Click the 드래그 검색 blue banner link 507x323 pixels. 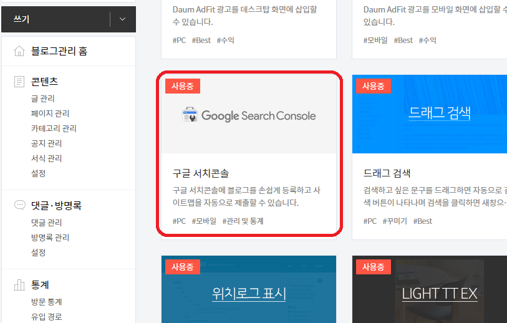440,113
